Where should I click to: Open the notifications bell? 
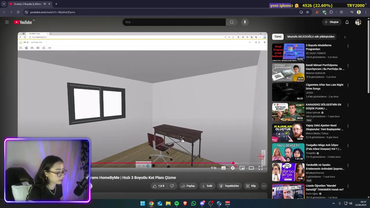[347, 22]
